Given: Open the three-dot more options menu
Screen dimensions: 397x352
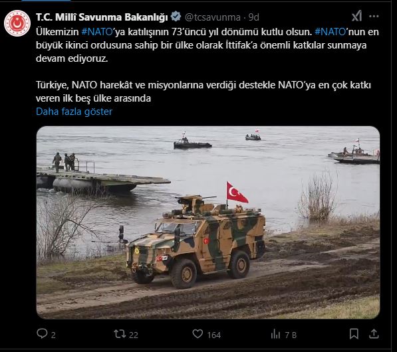Looking at the screenshot, I should (374, 17).
